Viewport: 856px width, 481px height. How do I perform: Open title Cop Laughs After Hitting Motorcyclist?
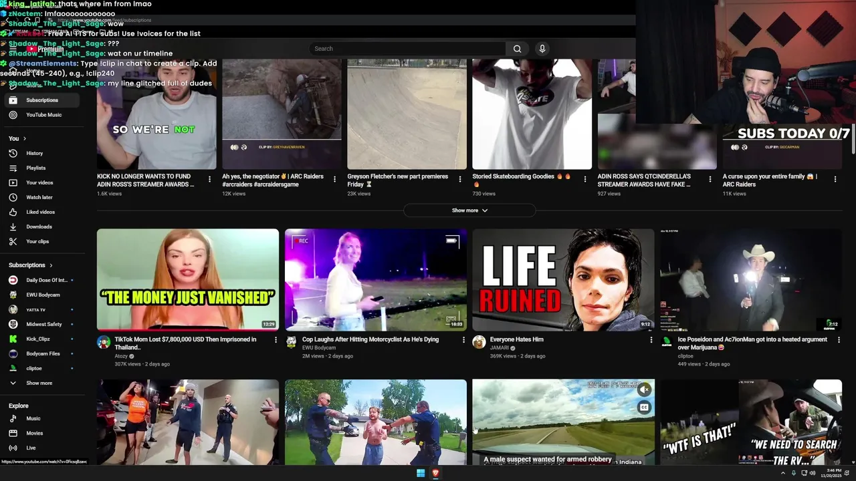[370, 339]
